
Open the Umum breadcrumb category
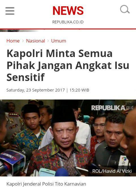[59, 41]
